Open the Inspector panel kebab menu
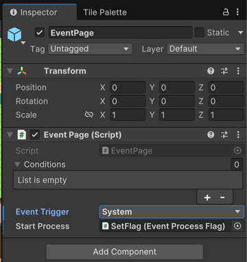Viewport: 247px width, 262px height. pos(237,12)
